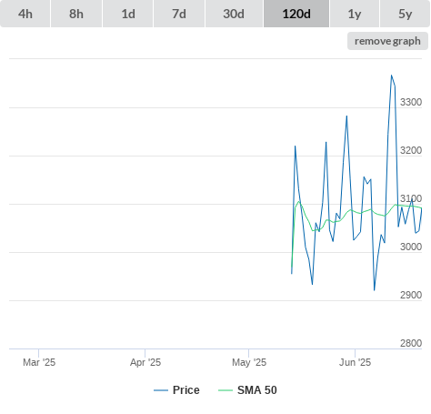This screenshot has width=431, height=414.
Task: Click the Mar '25 axis label
Action: coord(39,362)
